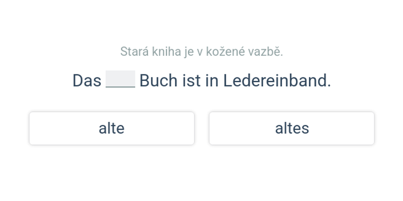This screenshot has height=201, width=403.
Task: Click the blank gap in the sentence
Action: pos(120,80)
